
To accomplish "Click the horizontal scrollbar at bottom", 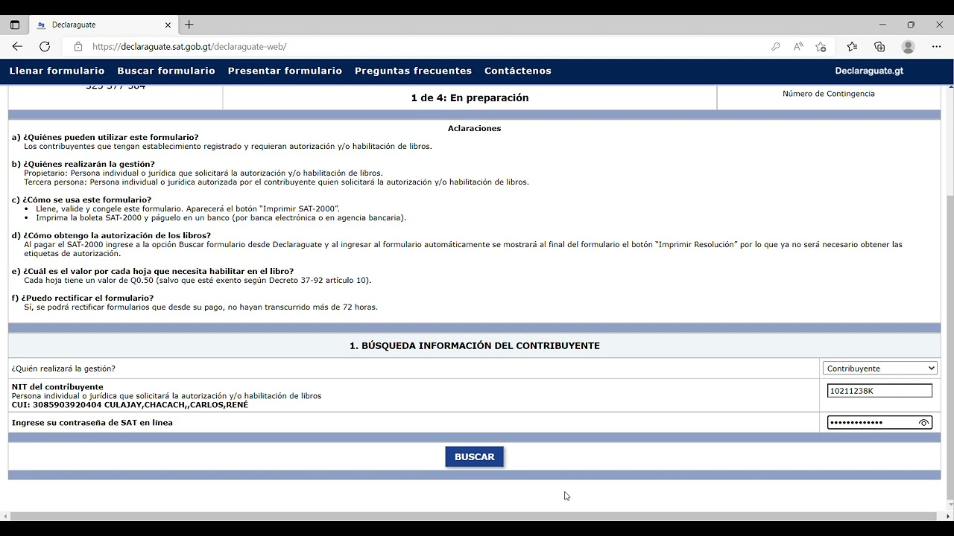I will tap(473, 516).
